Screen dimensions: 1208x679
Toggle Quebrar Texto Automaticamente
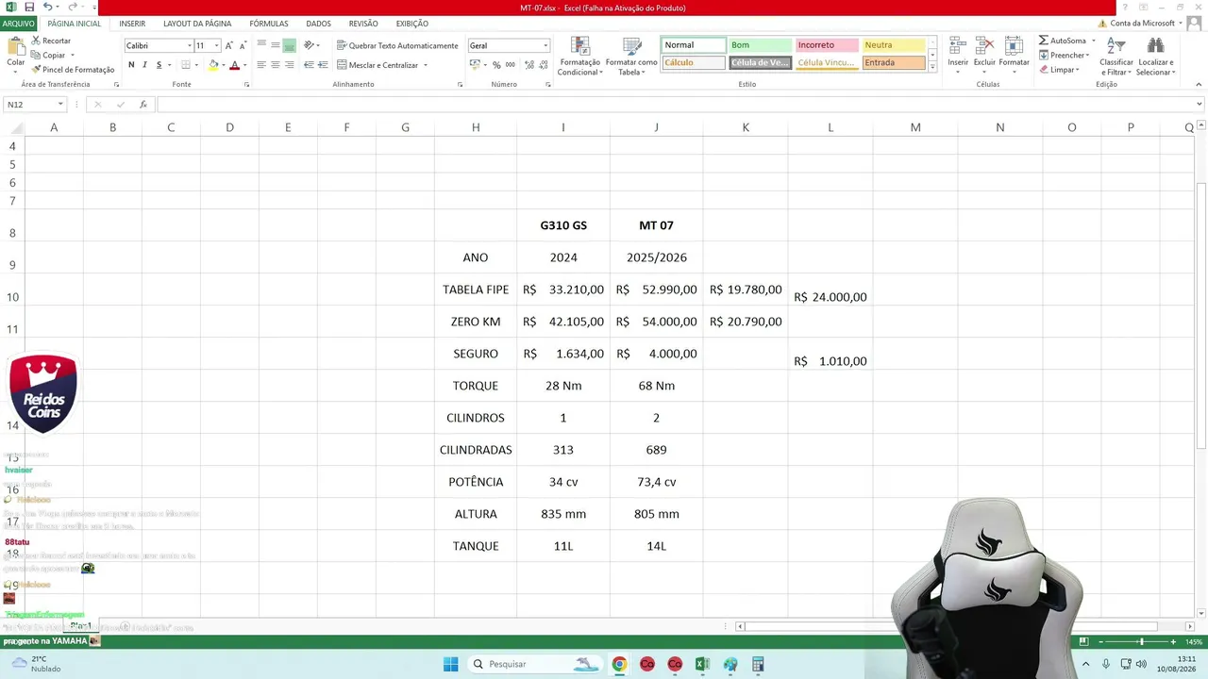click(x=397, y=45)
